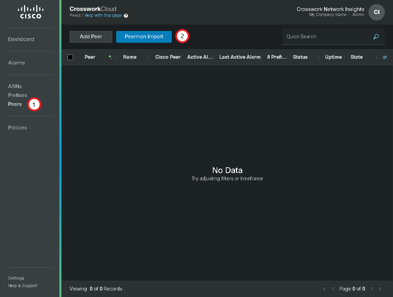Click the Peer column sort arrow
Viewport: 393px width, 297px height.
coord(110,57)
